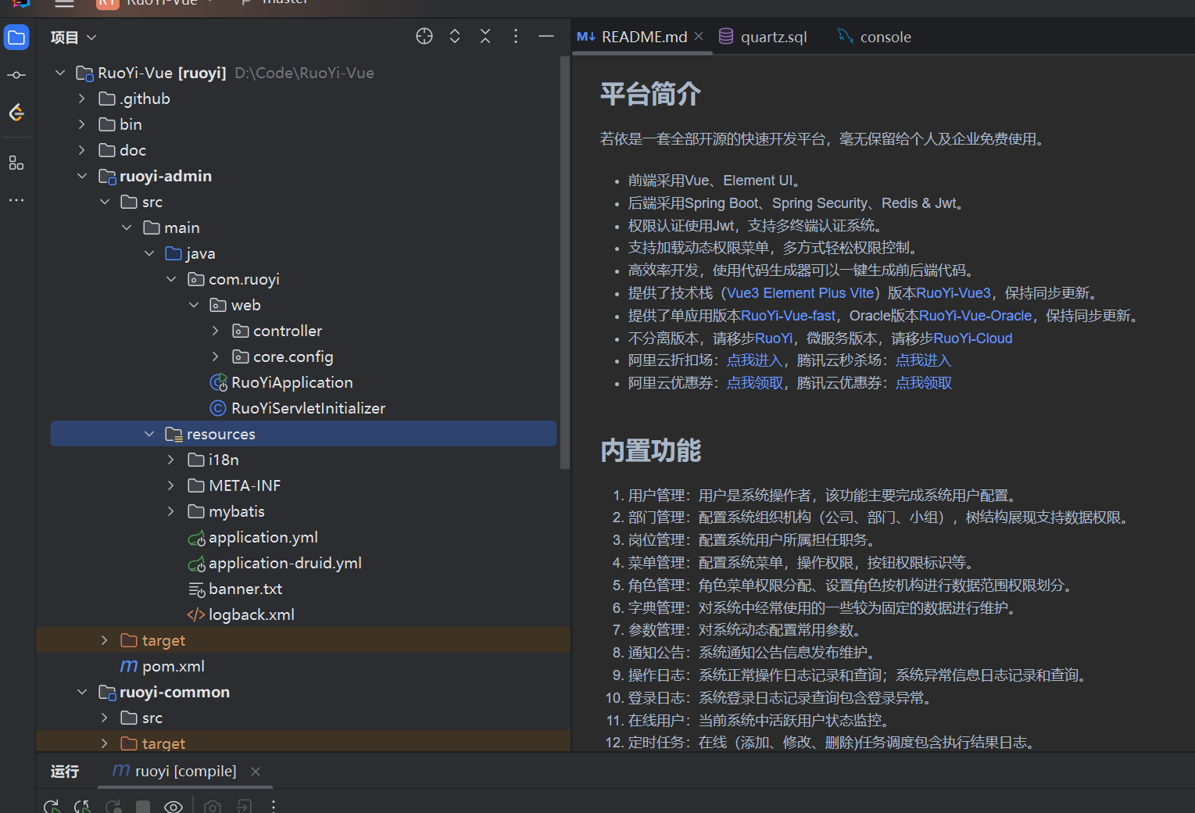Hide the project panel with minimize dash
The image size is (1195, 813).
pyautogui.click(x=546, y=36)
